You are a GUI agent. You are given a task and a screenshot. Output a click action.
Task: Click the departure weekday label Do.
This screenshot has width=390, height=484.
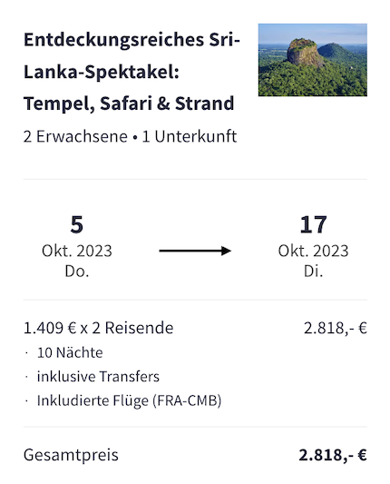(x=77, y=272)
